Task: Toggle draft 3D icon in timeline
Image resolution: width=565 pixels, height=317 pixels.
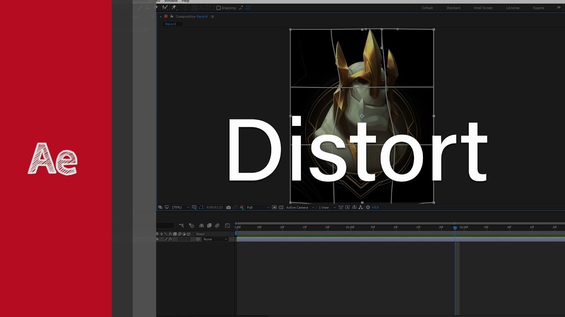Action: click(192, 225)
